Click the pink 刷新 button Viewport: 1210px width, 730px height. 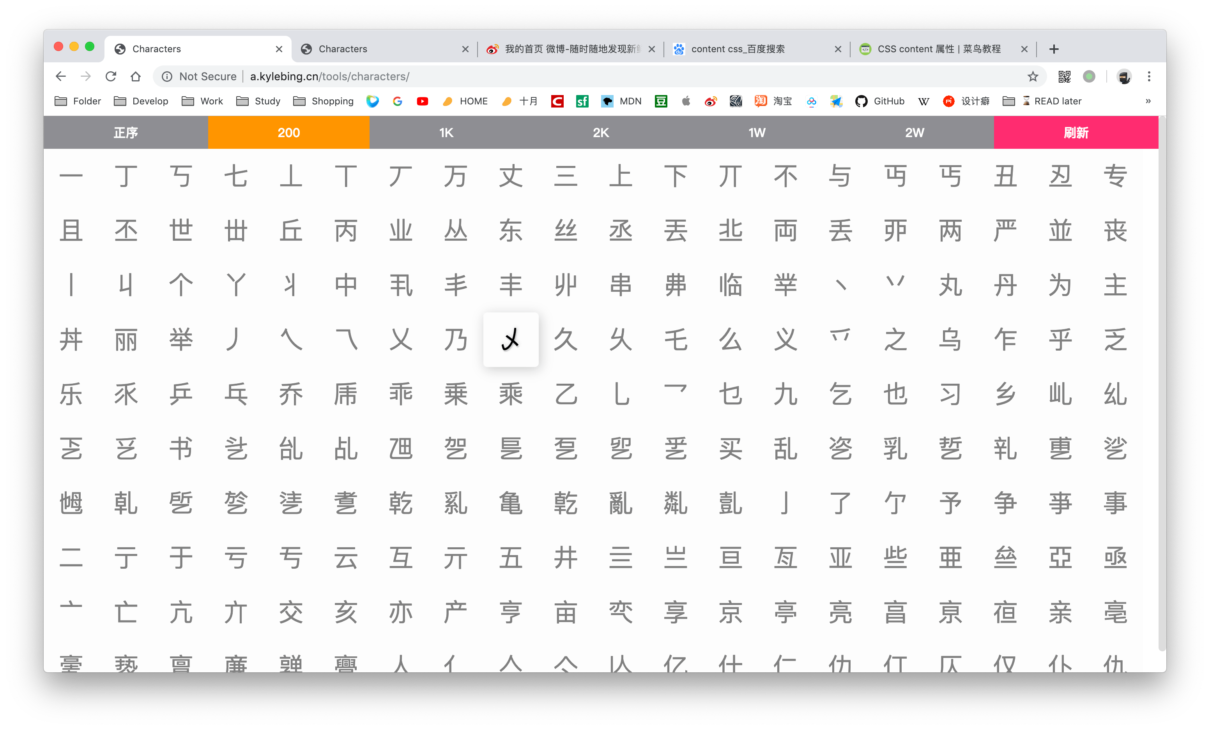click(1076, 132)
